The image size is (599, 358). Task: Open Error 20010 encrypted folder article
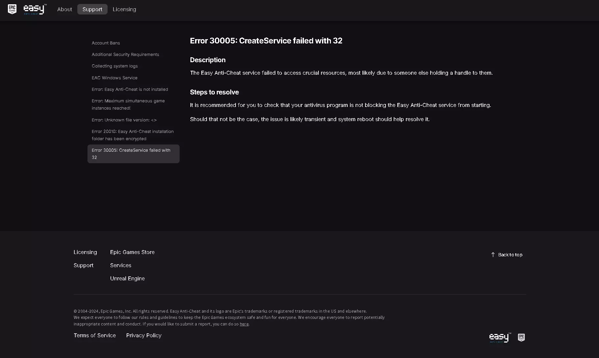pyautogui.click(x=133, y=135)
